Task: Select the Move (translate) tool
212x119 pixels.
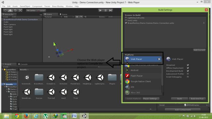Action: [x=10, y=10]
